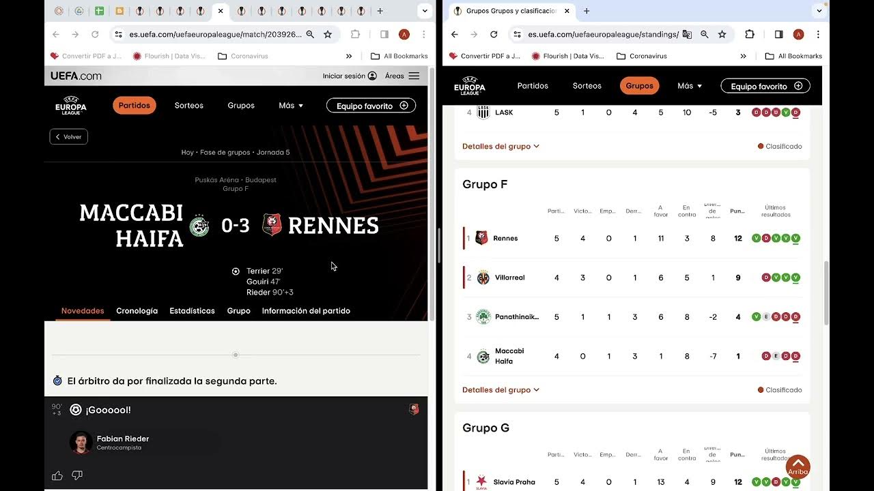Open Coronavirus bookmark folder in left window
The height and width of the screenshot is (491, 874).
coord(243,56)
